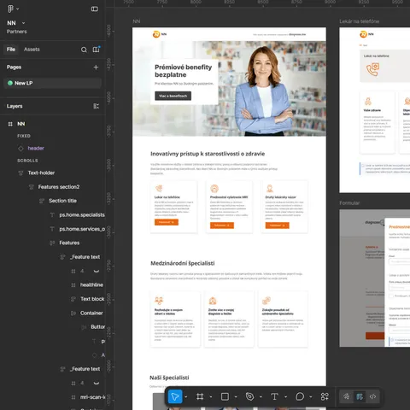Expand the first '4' layer chevron

point(97,271)
